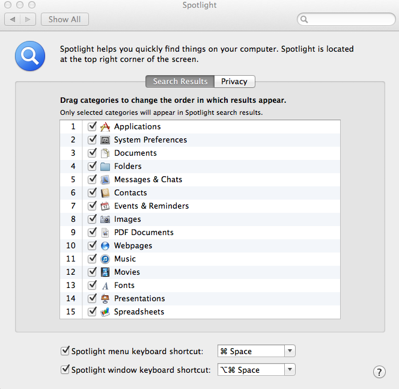The width and height of the screenshot is (399, 389).
Task: Click the Documents category icon
Action: (105, 153)
